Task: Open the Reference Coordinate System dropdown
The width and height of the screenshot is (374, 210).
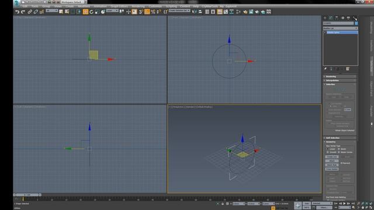Action: coord(112,10)
